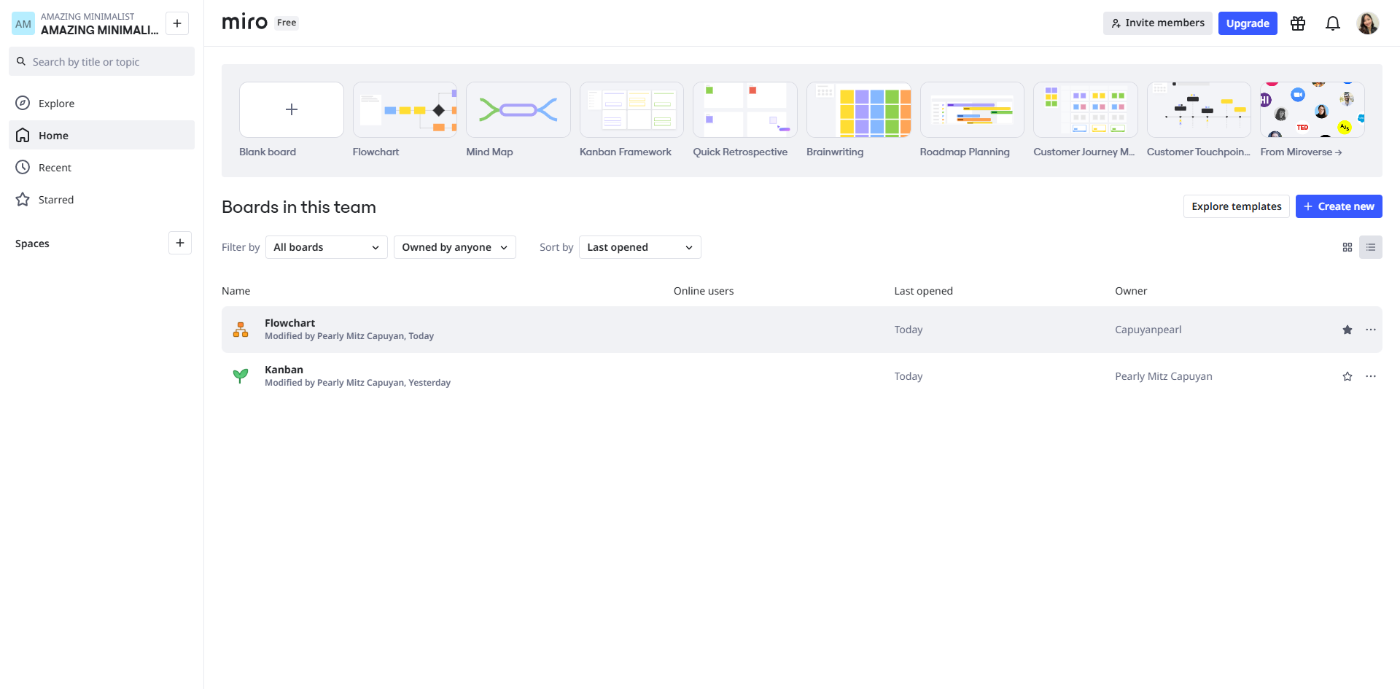Unstar the Flowchart board
The height and width of the screenshot is (689, 1400).
[1347, 330]
